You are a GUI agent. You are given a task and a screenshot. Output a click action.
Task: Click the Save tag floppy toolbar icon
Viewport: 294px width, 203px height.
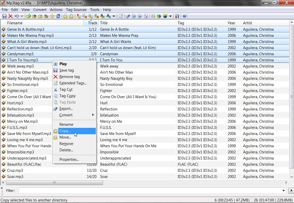click(4, 16)
